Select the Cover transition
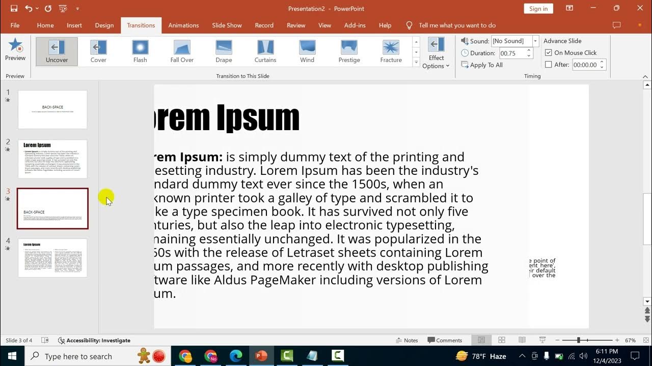 coord(98,51)
